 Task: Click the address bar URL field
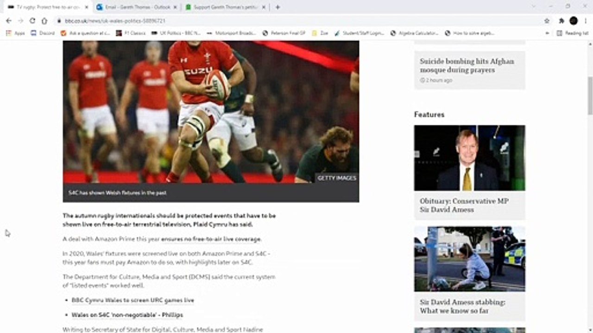[x=296, y=21]
